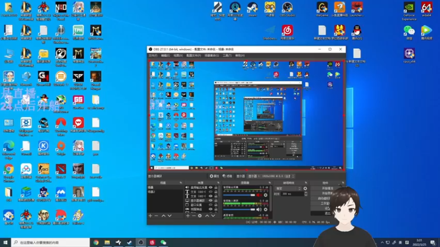The height and width of the screenshot is (247, 440).
Task: Select cpuz_x64 desktop icon
Action: [409, 55]
